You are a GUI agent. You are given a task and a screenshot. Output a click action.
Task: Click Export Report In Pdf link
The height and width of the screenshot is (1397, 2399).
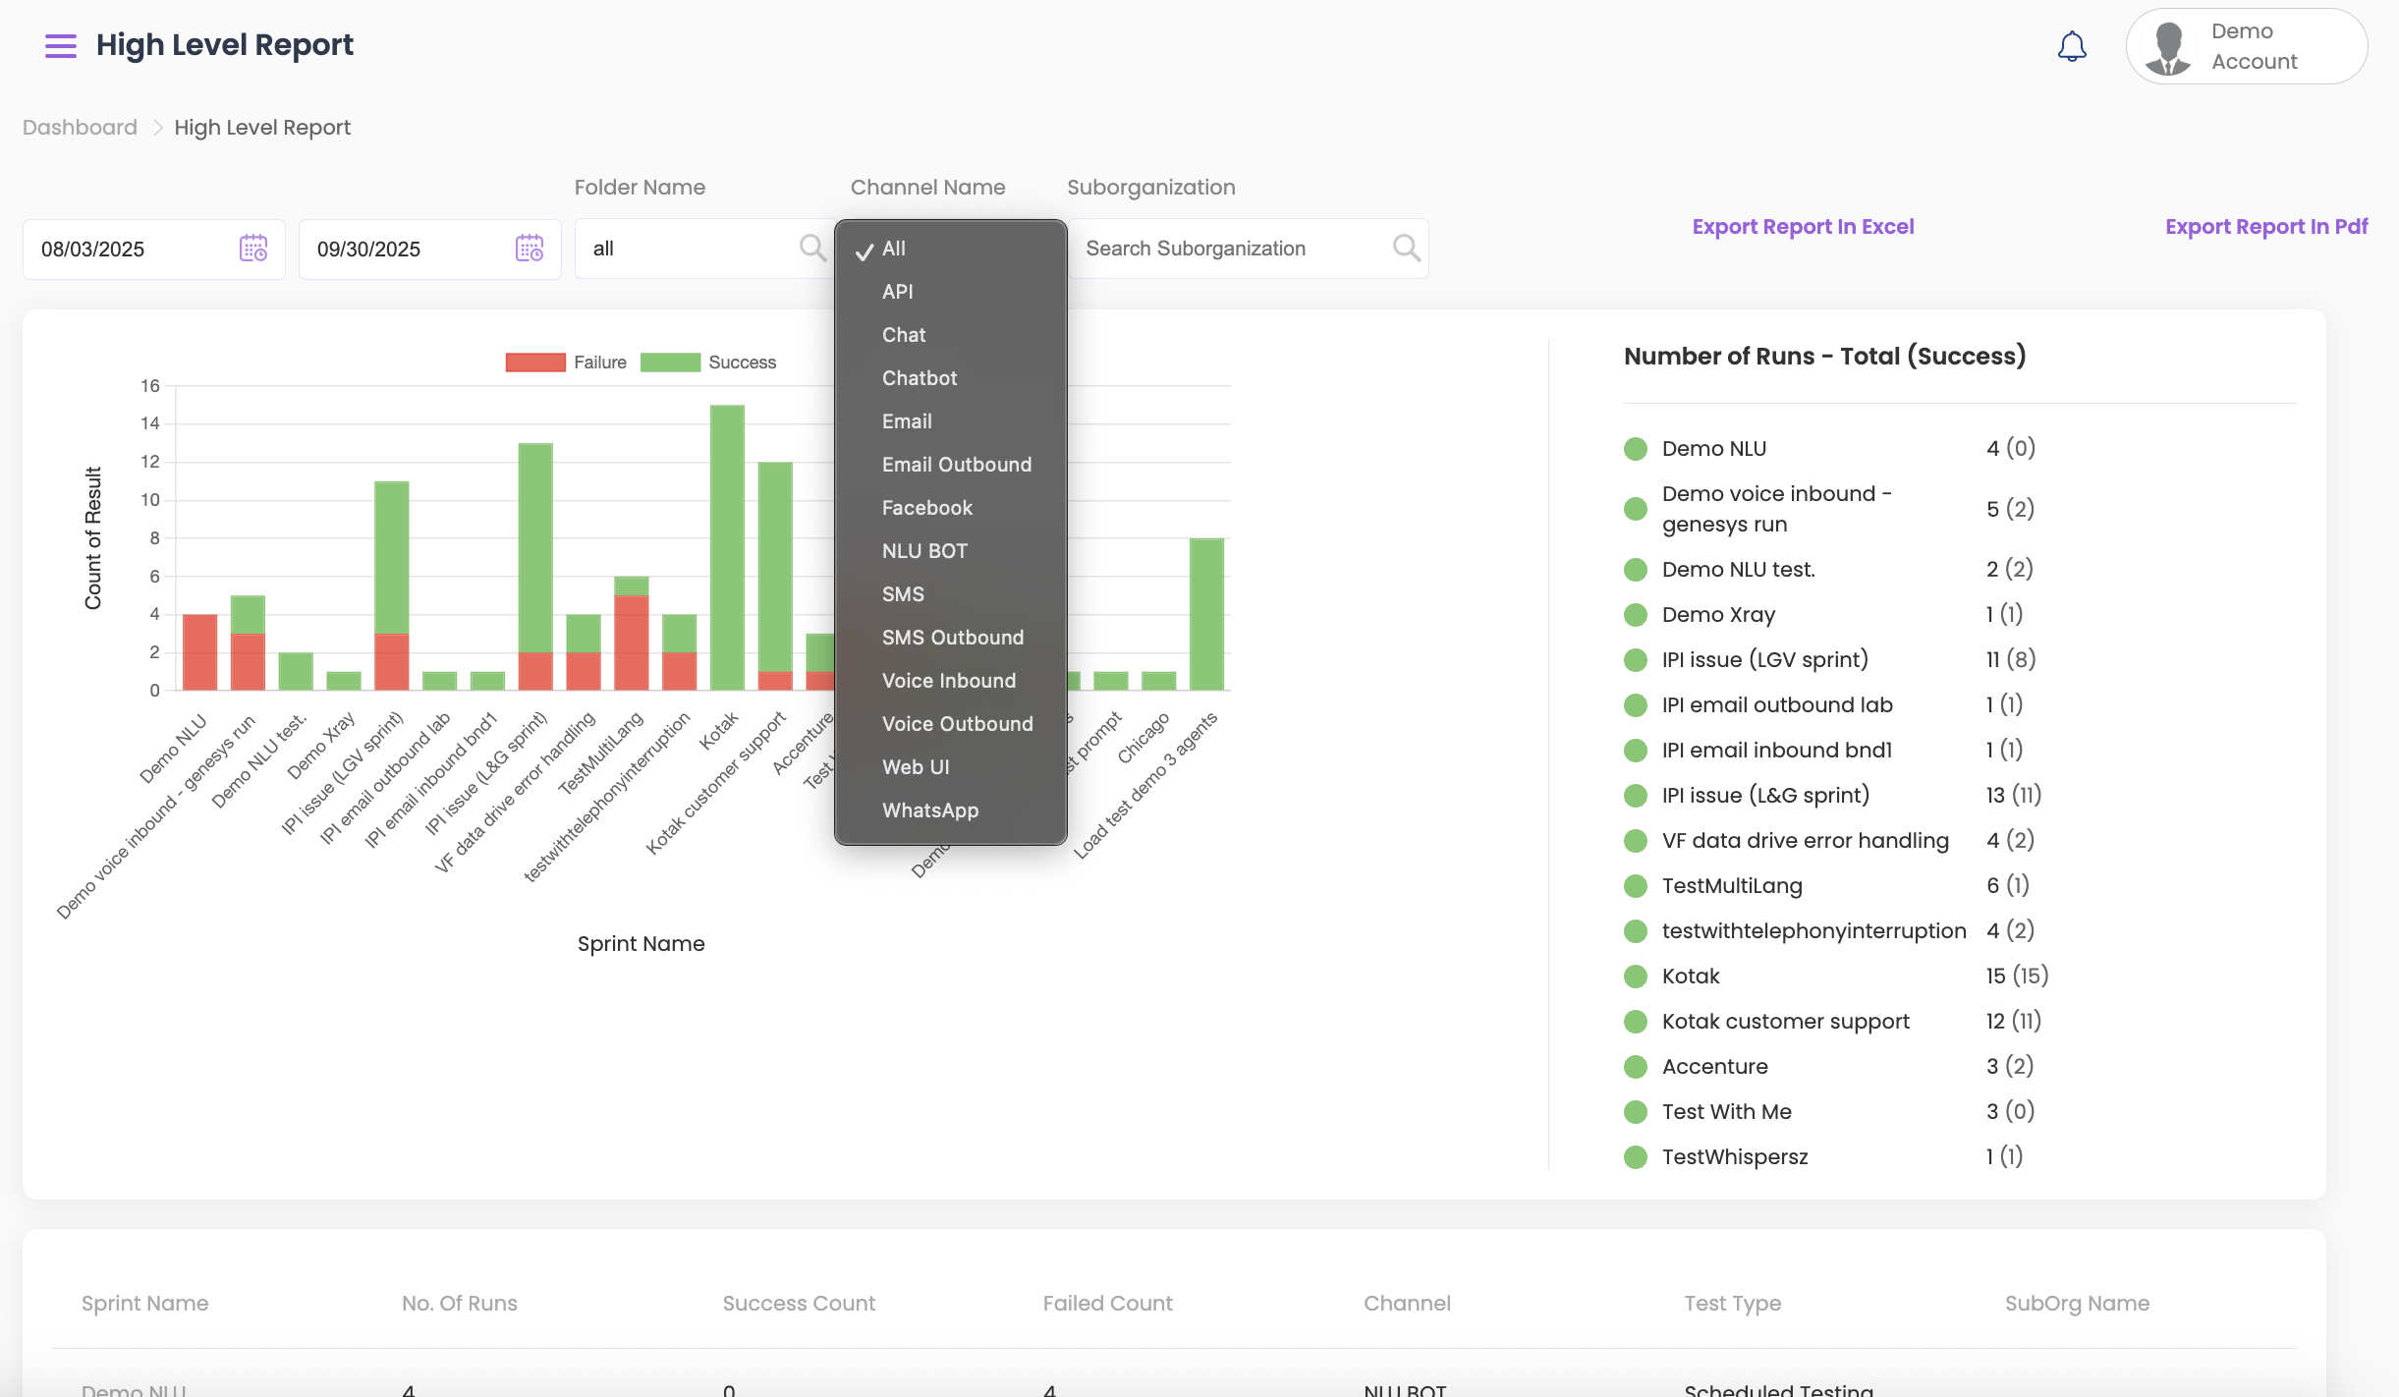(2265, 227)
